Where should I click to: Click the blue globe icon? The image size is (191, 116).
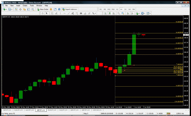pyautogui.click(x=59, y=9)
